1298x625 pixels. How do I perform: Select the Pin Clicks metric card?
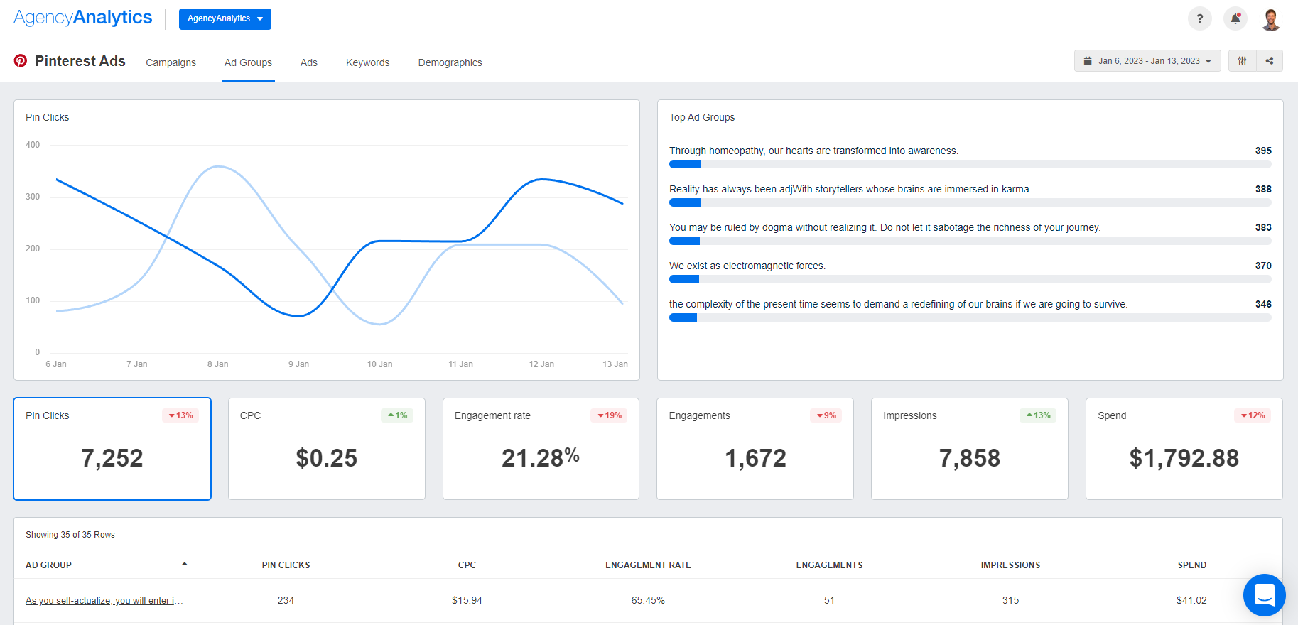[x=112, y=449]
